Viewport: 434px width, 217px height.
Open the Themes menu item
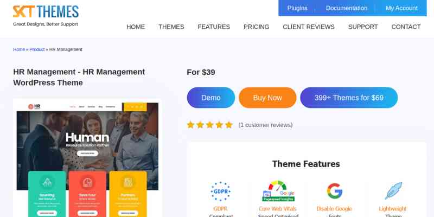[x=171, y=27]
